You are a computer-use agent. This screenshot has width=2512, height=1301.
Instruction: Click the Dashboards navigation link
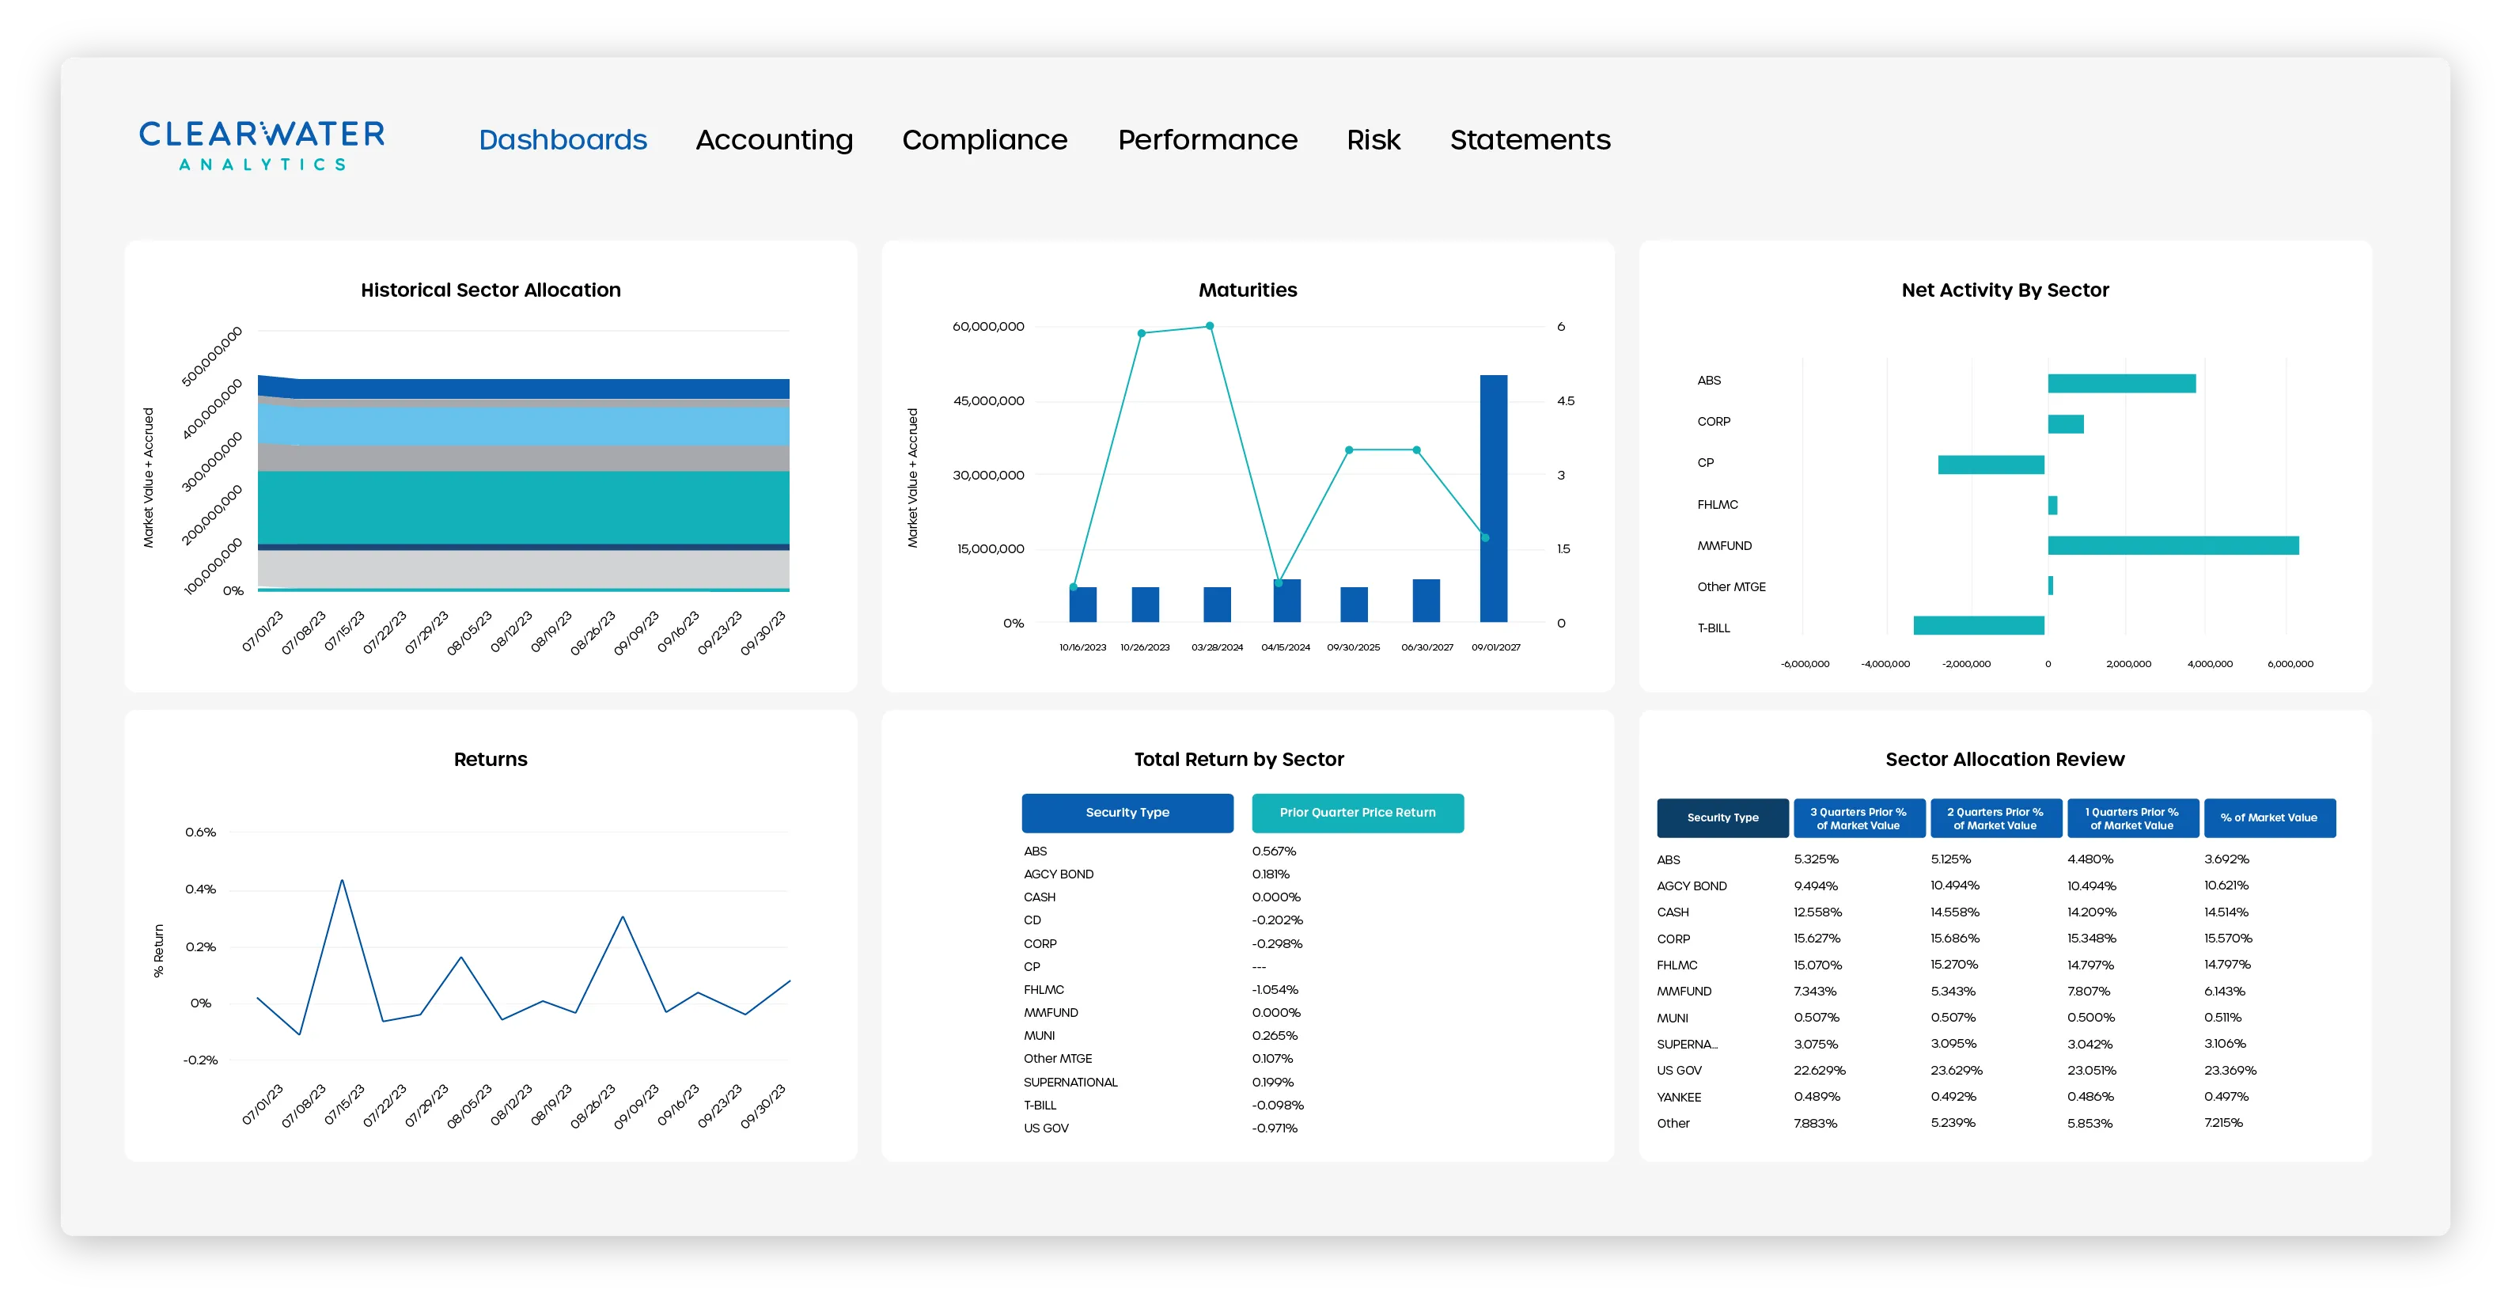563,139
